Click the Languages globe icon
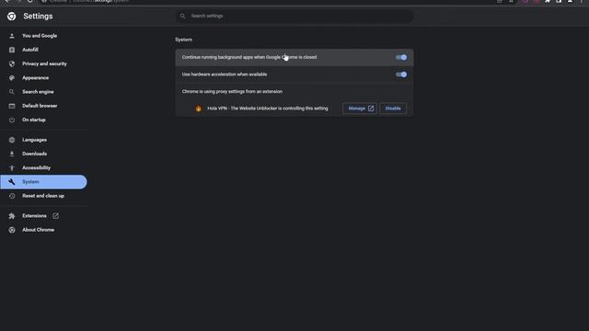This screenshot has height=331, width=589. (12, 140)
